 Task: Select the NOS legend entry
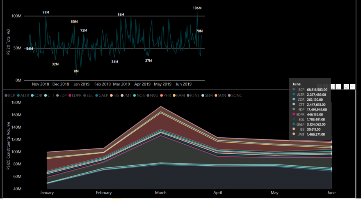pyautogui.click(x=140, y=95)
